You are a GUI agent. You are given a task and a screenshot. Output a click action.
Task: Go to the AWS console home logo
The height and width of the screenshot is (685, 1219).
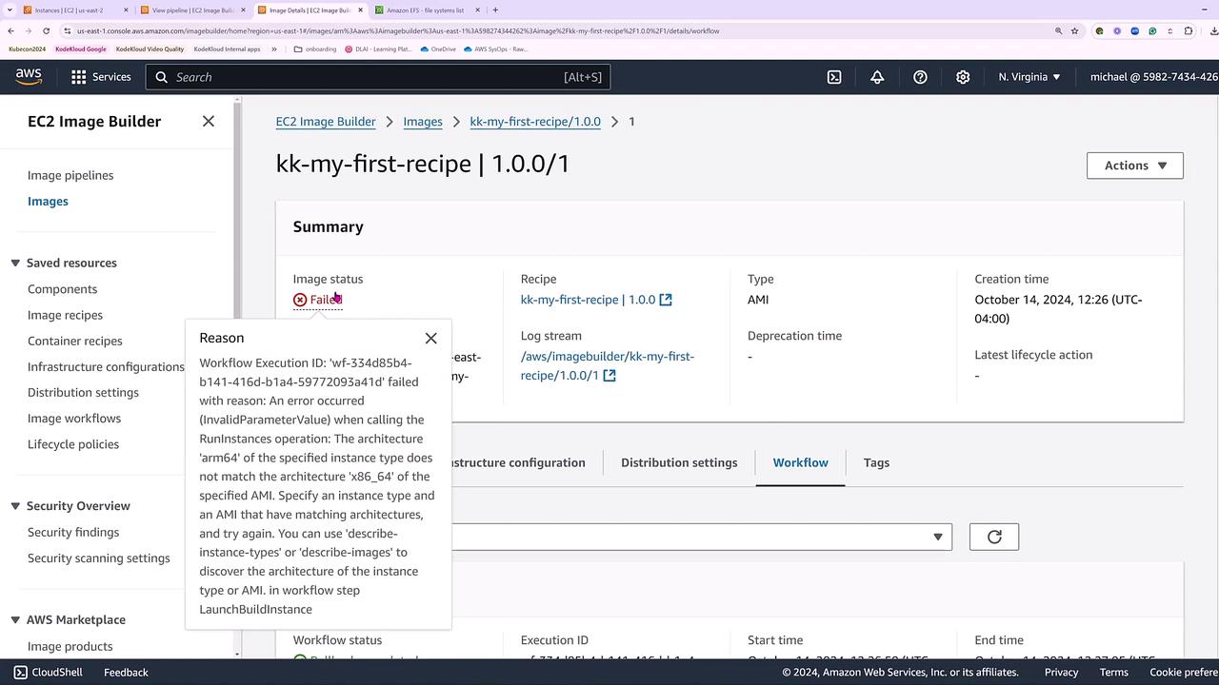[x=29, y=77]
